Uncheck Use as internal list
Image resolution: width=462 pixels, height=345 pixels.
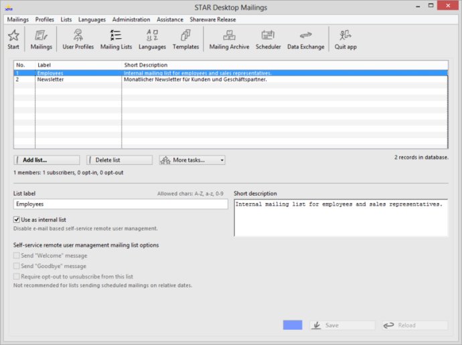(x=17, y=220)
